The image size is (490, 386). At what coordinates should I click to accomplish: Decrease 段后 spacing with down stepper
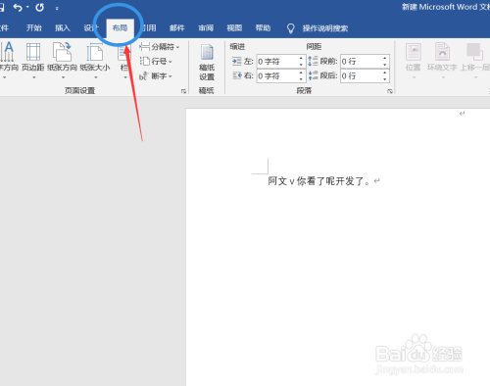[x=384, y=79]
